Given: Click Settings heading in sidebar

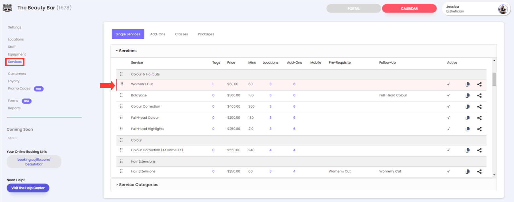Looking at the screenshot, I should click(x=14, y=27).
